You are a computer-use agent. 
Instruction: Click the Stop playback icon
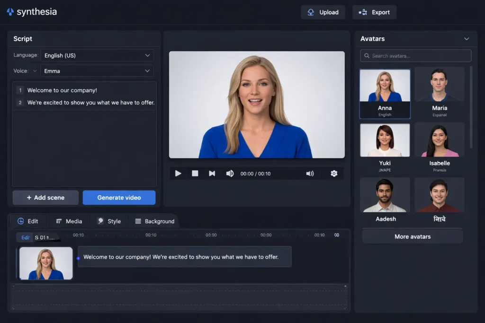click(x=195, y=174)
